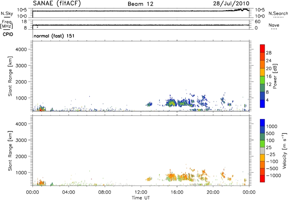Click the 24 label on Power colorbar
Viewport: 288px width, 200px height.
pos(269,61)
